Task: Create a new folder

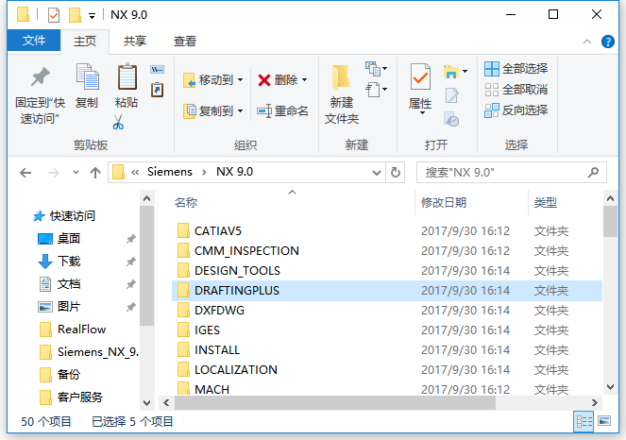Action: [x=342, y=94]
